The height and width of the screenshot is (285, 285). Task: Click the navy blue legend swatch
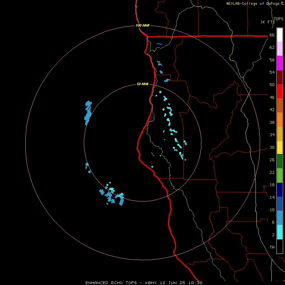coord(280,190)
